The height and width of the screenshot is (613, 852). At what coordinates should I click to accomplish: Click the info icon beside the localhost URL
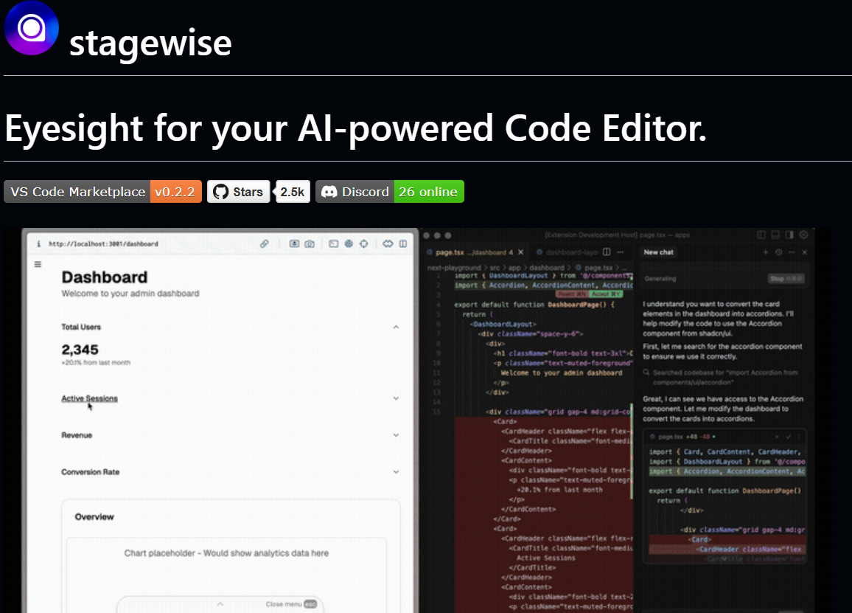38,243
